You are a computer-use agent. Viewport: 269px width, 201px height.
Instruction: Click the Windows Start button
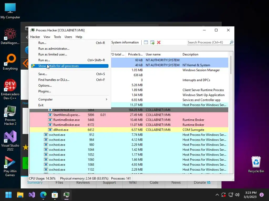8,195
